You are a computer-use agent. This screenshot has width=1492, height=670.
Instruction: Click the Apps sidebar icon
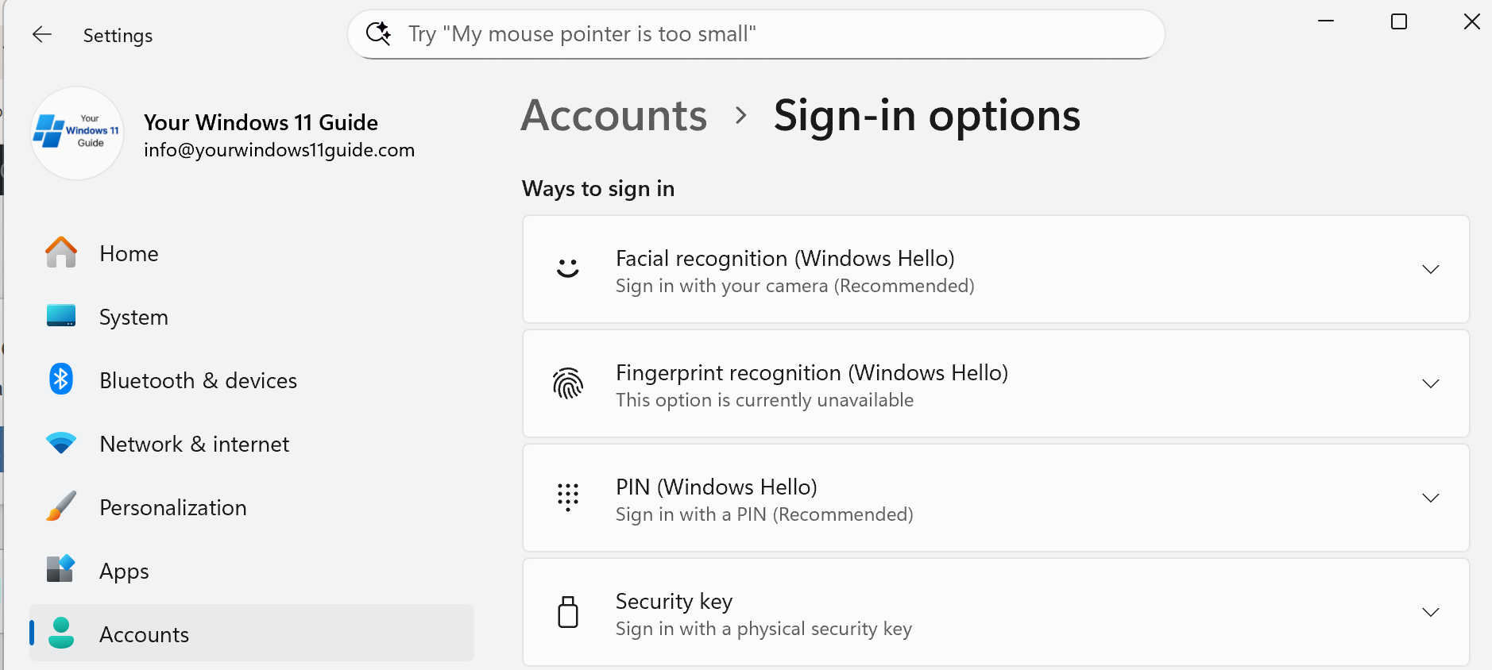coord(61,569)
